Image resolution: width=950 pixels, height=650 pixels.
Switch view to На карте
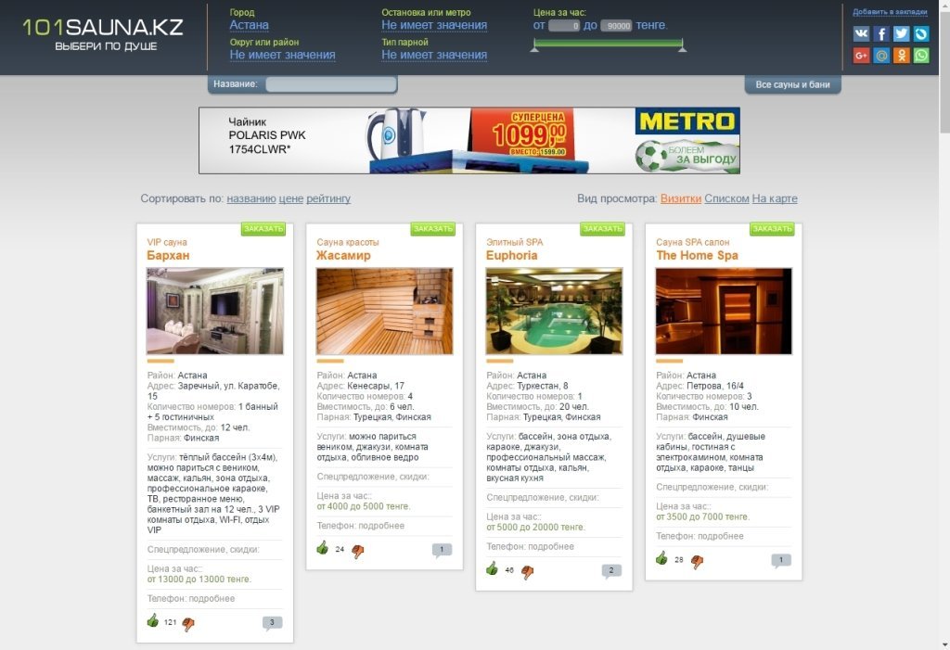(x=774, y=198)
